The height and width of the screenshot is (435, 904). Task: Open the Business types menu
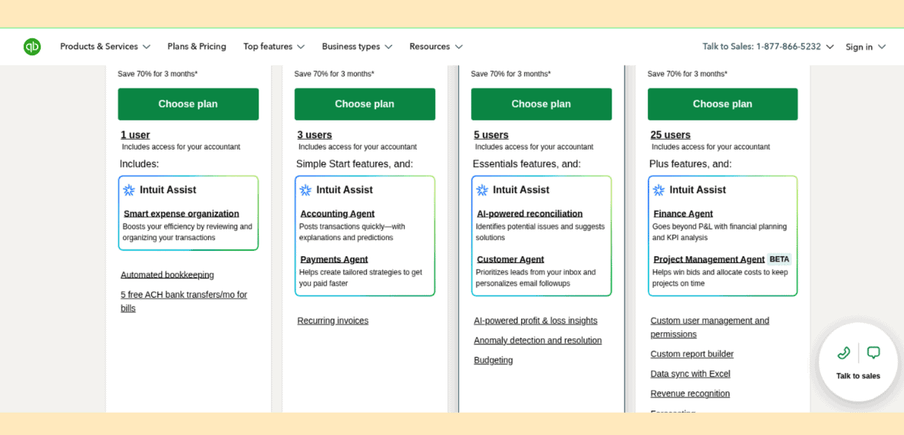[351, 47]
